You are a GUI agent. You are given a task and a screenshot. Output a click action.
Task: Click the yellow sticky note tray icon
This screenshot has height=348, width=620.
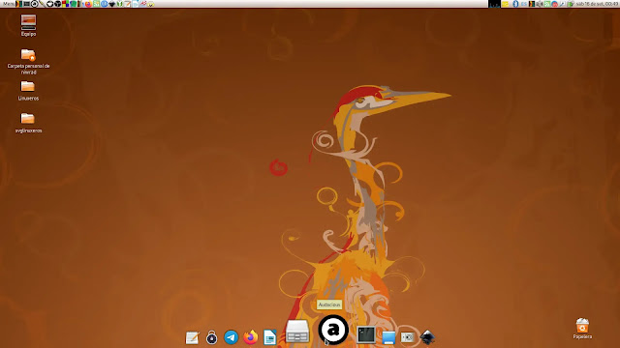click(x=505, y=4)
